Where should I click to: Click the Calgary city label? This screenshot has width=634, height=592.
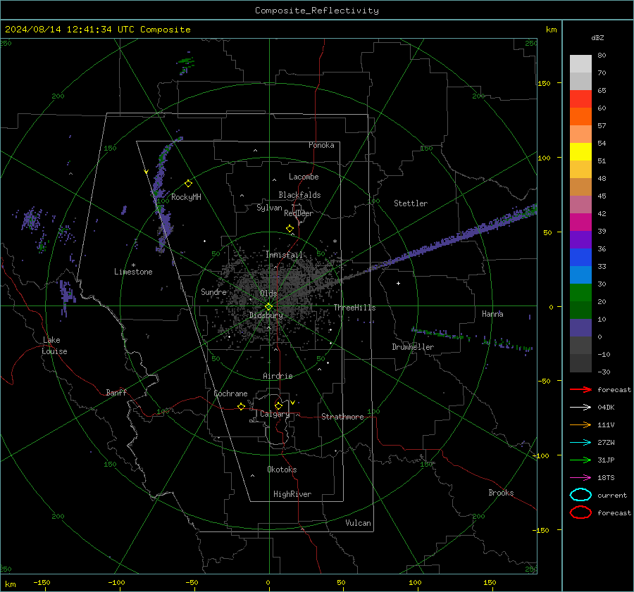pos(275,414)
